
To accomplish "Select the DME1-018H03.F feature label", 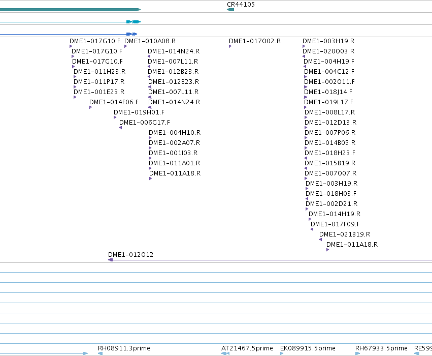I will [331, 194].
